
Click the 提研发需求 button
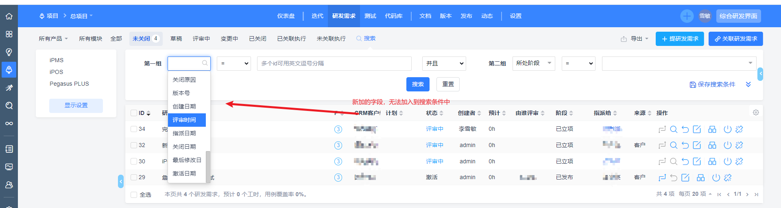[x=680, y=39]
